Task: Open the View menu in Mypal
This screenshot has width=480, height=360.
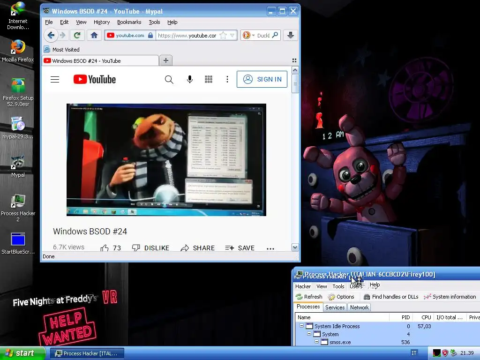Action: [x=81, y=22]
